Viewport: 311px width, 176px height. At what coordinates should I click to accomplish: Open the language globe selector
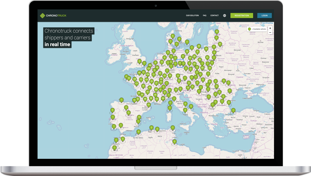(225, 16)
